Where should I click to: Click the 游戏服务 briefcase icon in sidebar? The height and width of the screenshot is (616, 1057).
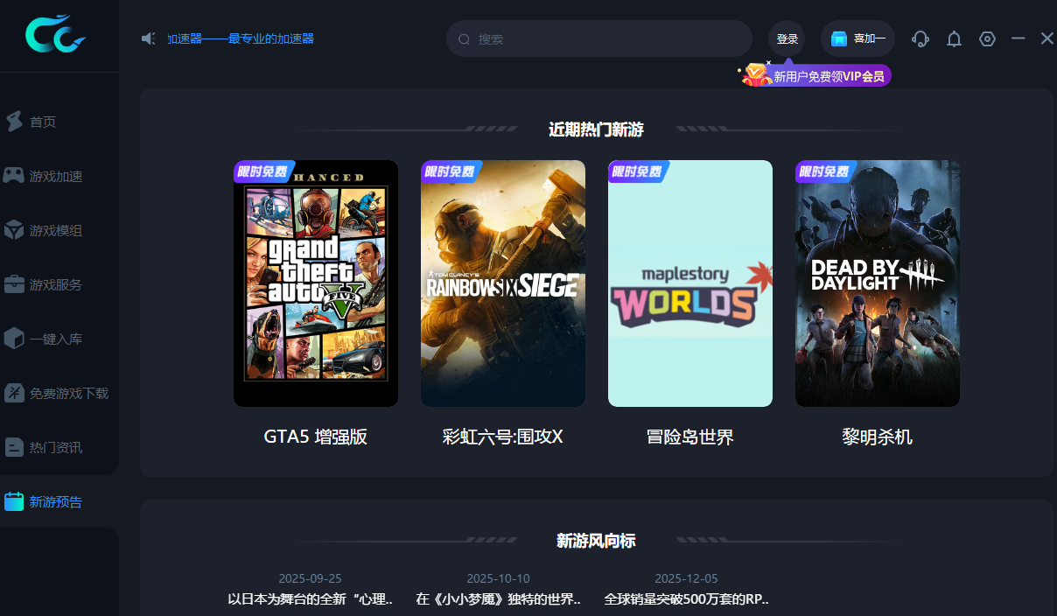click(x=14, y=284)
